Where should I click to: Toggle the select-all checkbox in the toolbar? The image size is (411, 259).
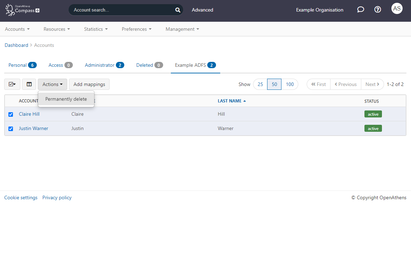pos(12,84)
